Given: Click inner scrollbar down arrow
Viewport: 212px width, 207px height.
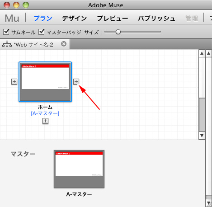Looking at the screenshot, I should coord(202,136).
